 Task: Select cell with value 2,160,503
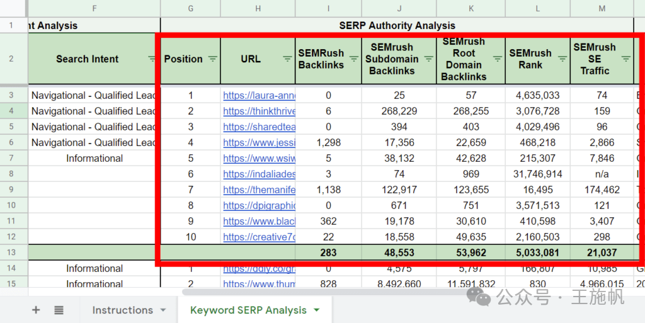538,237
